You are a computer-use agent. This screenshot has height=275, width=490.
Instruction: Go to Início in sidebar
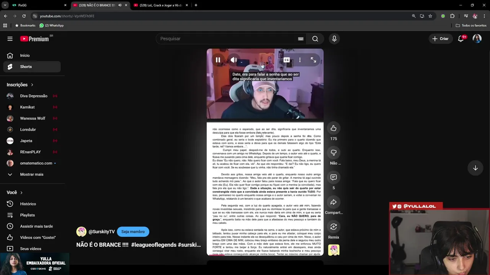pyautogui.click(x=32, y=55)
